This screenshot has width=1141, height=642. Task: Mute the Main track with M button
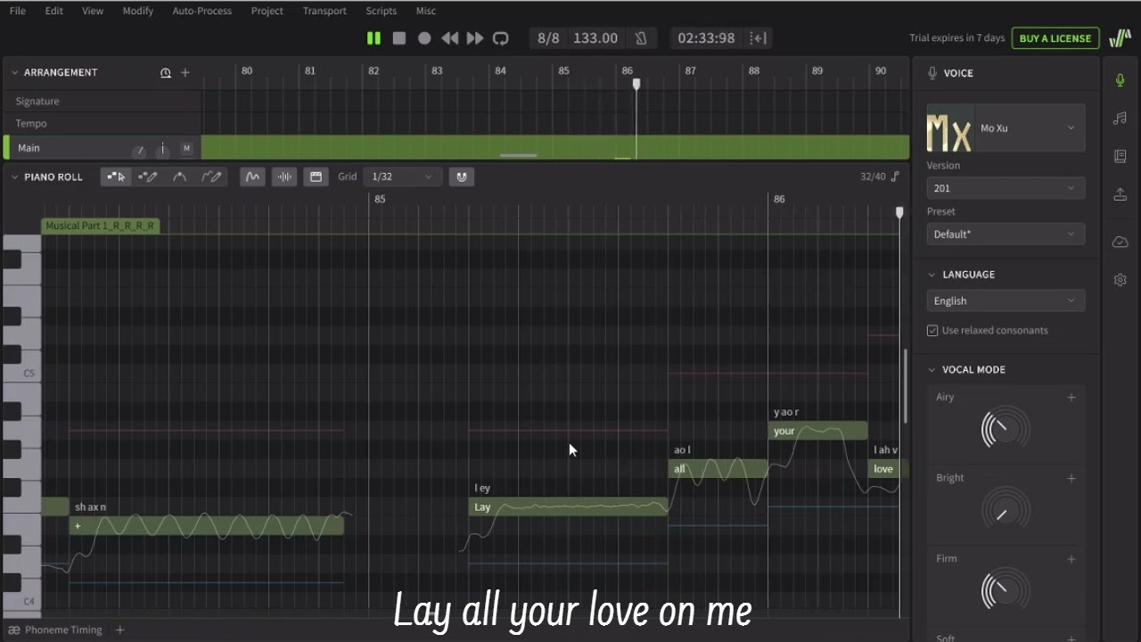pos(186,149)
